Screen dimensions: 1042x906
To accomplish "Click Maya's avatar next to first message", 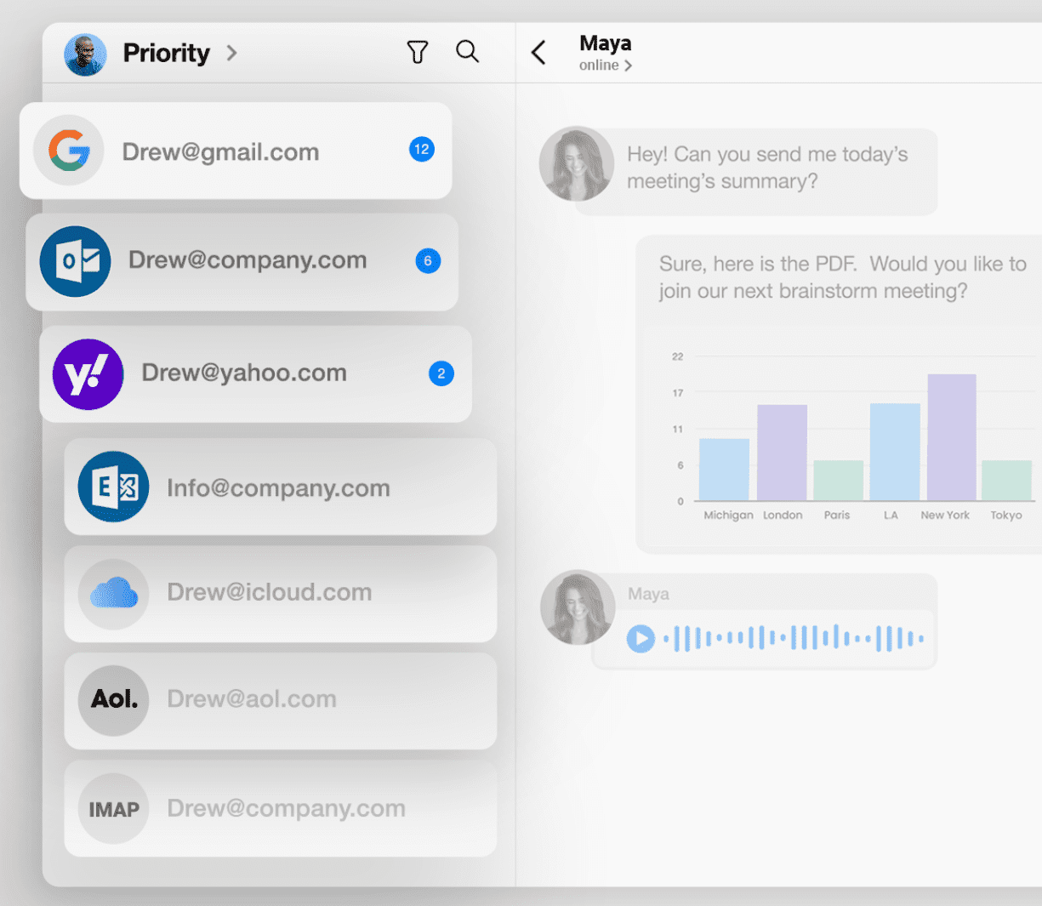I will pyautogui.click(x=577, y=164).
